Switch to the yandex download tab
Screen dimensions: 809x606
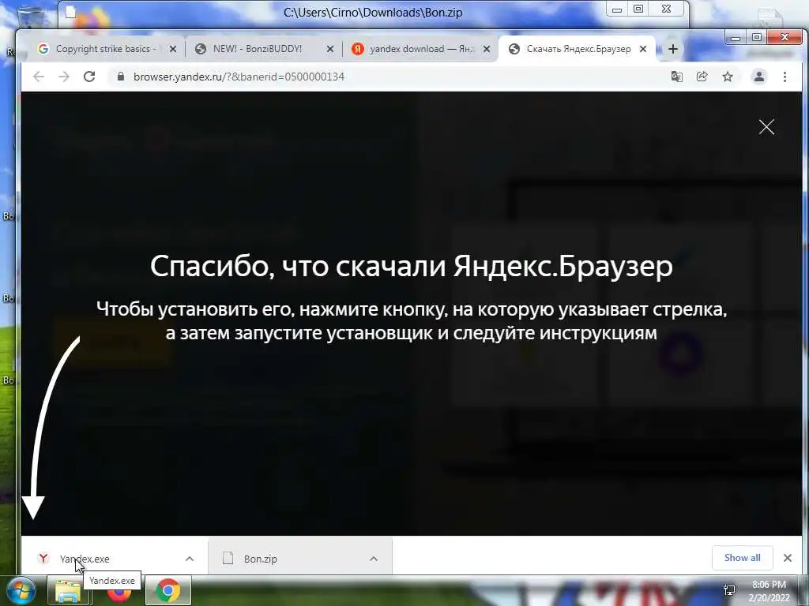pos(420,49)
